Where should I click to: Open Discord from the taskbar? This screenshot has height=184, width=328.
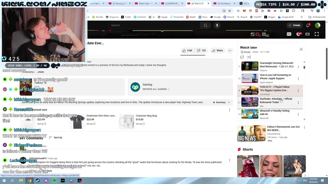point(46,181)
